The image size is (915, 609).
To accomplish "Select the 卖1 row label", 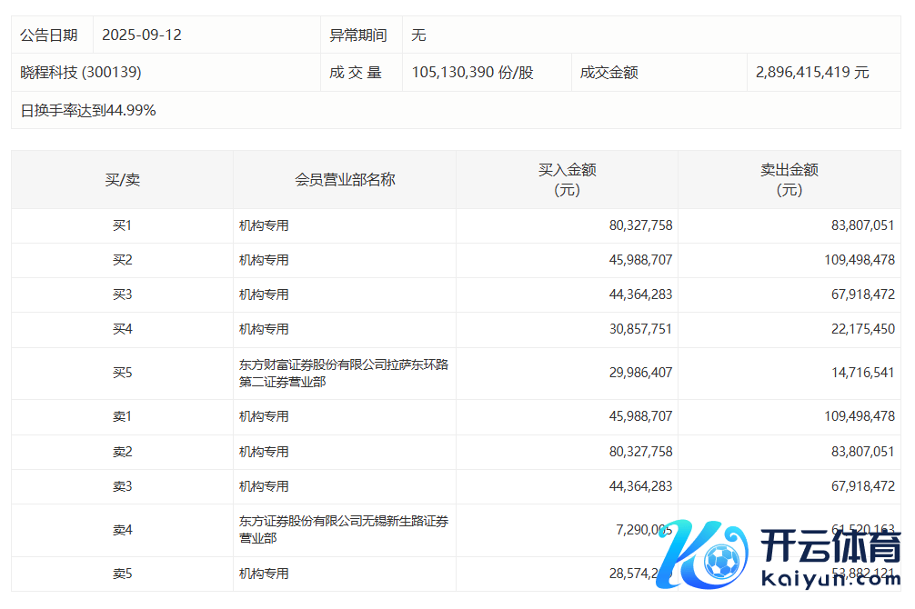I will click(x=122, y=416).
